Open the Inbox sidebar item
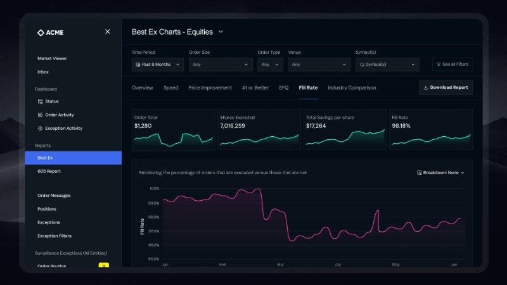 (x=43, y=72)
